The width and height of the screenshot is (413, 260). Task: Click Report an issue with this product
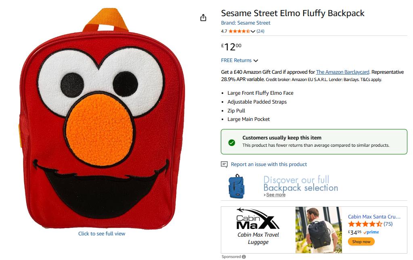269,164
